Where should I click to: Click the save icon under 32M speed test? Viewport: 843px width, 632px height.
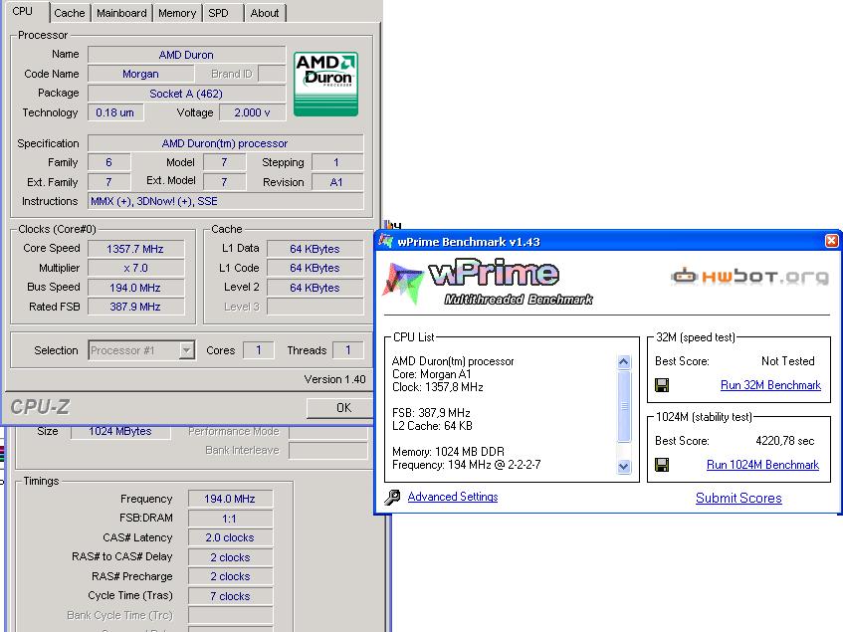tap(662, 385)
